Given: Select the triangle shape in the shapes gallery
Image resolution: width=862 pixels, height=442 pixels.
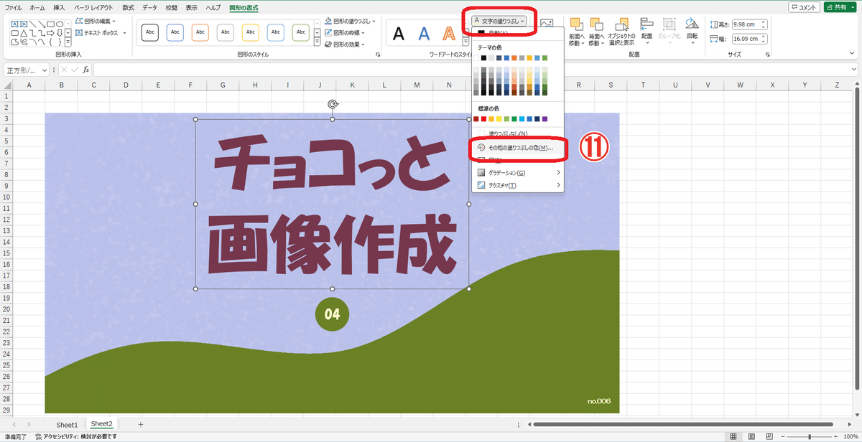Looking at the screenshot, I should tap(24, 33).
